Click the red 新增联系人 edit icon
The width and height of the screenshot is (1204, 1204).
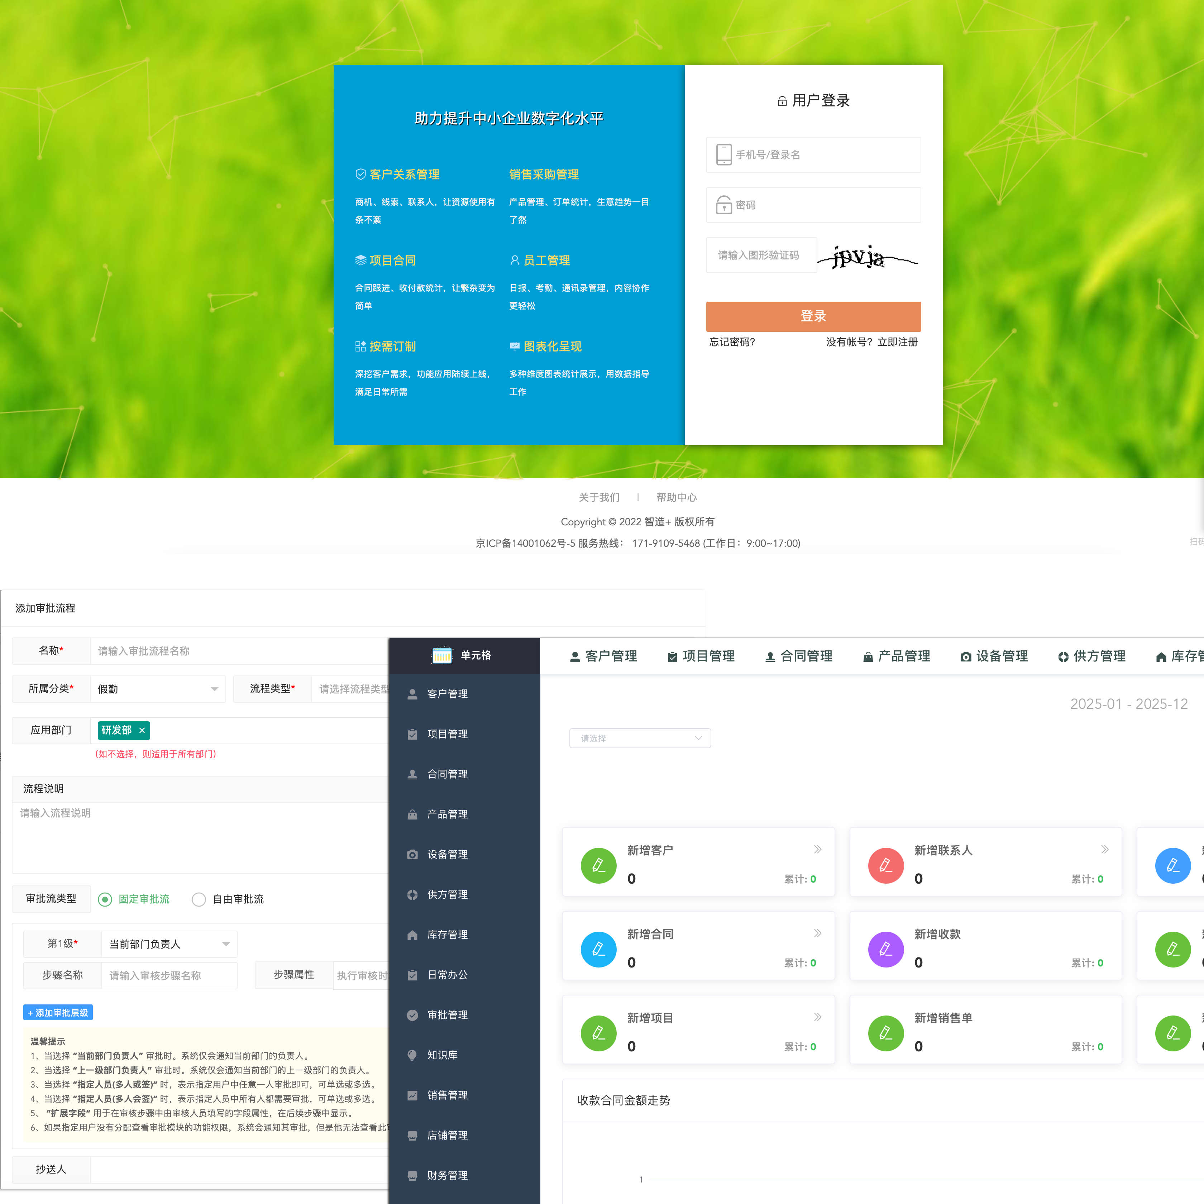tap(885, 865)
